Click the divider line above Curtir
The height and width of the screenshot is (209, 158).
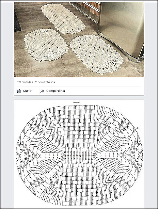point(79,87)
